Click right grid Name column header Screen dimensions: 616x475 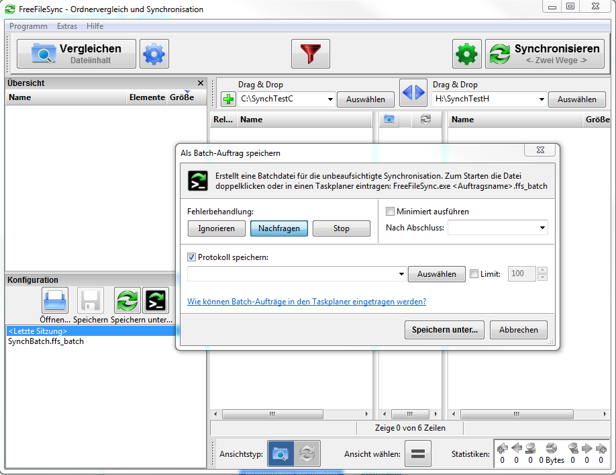pyautogui.click(x=515, y=120)
